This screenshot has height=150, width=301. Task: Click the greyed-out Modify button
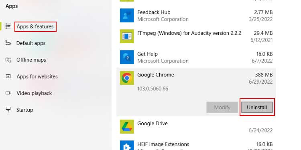coord(222,107)
